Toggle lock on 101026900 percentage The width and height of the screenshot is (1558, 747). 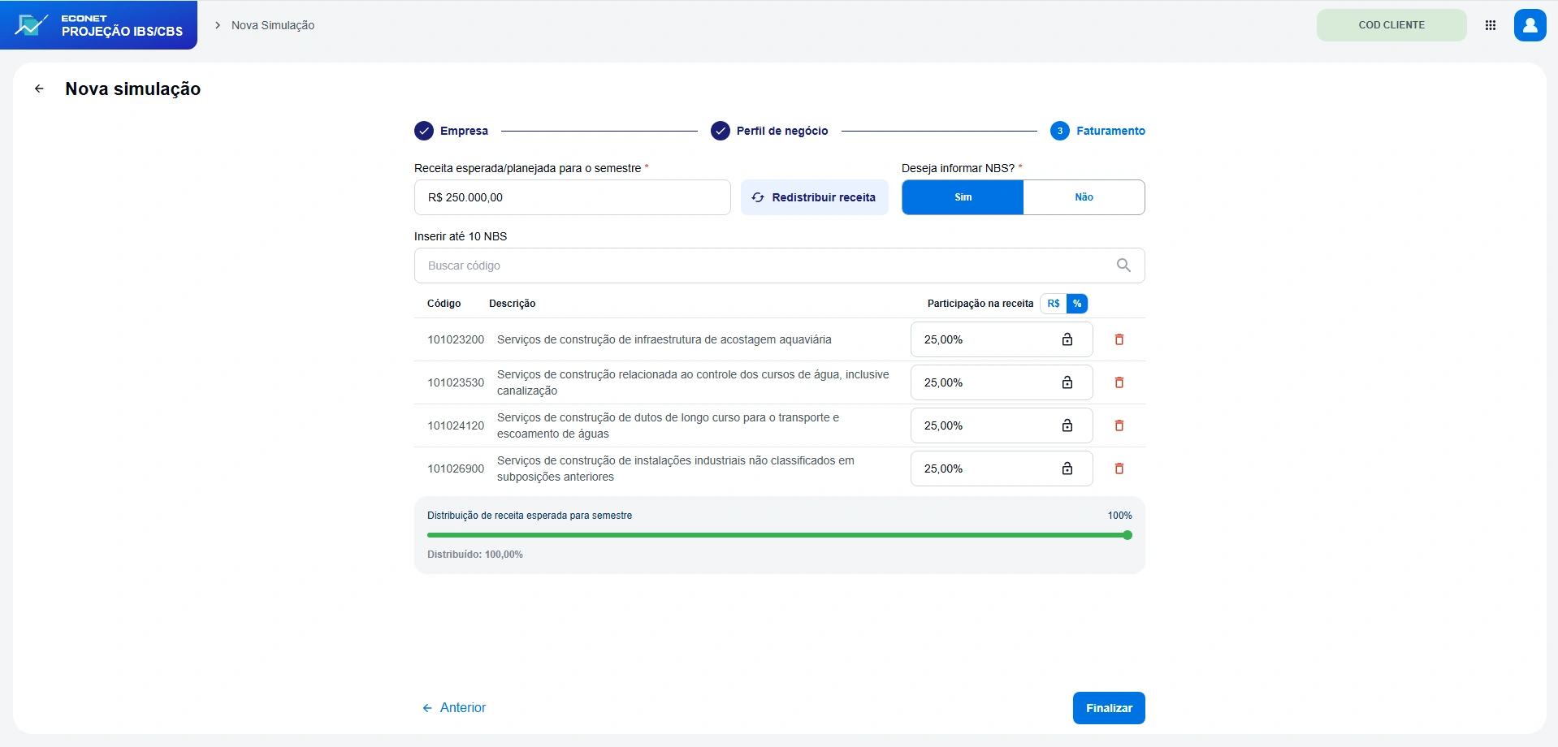click(x=1067, y=468)
